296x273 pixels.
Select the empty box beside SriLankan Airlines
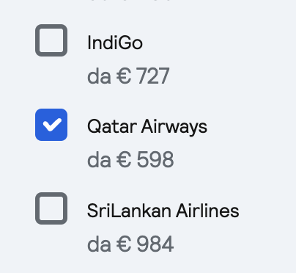(x=51, y=208)
